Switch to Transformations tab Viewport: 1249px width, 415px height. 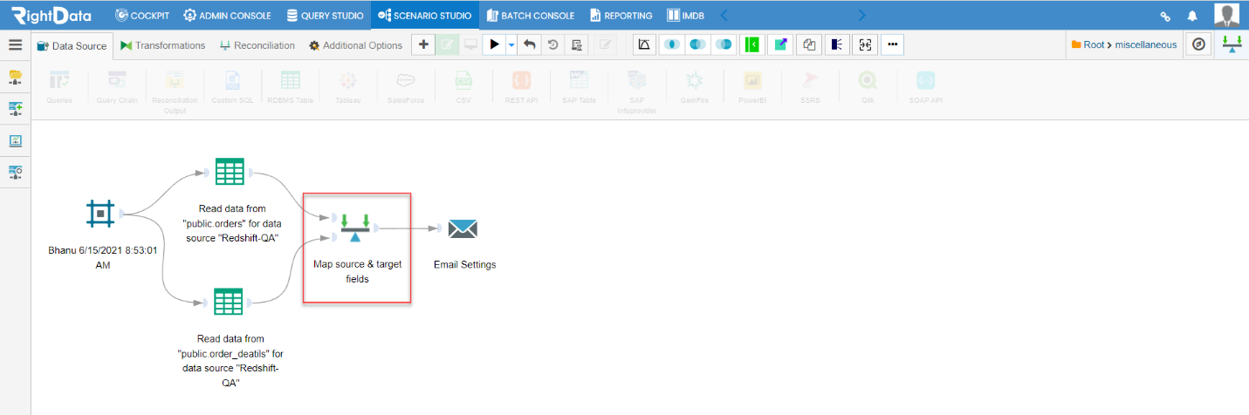click(163, 45)
